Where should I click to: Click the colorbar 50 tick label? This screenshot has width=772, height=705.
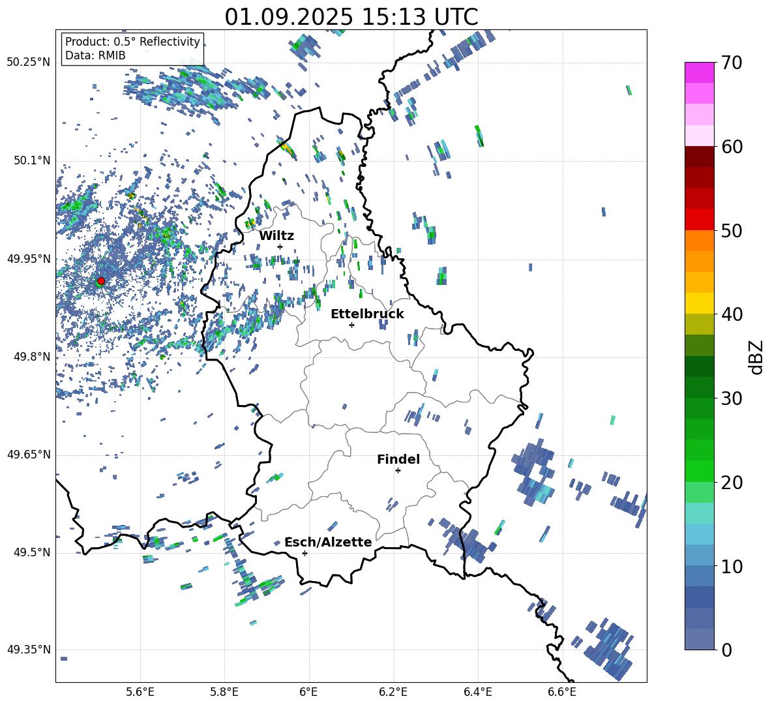tap(732, 230)
